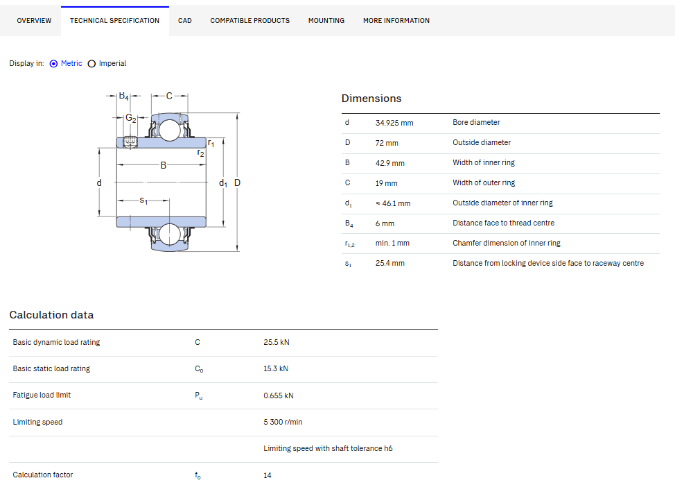The width and height of the screenshot is (675, 494).
Task: Click the s1 value 25.4 mm
Action: [389, 263]
